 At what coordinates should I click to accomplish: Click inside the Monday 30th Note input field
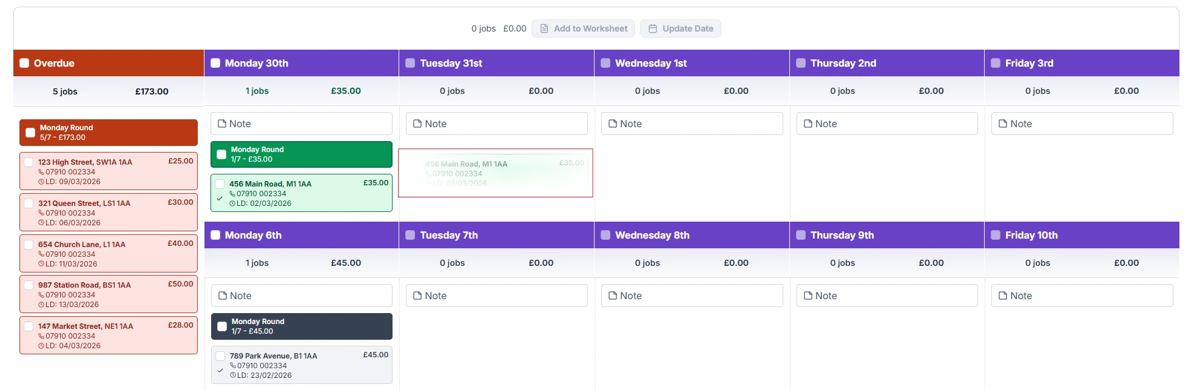(302, 124)
